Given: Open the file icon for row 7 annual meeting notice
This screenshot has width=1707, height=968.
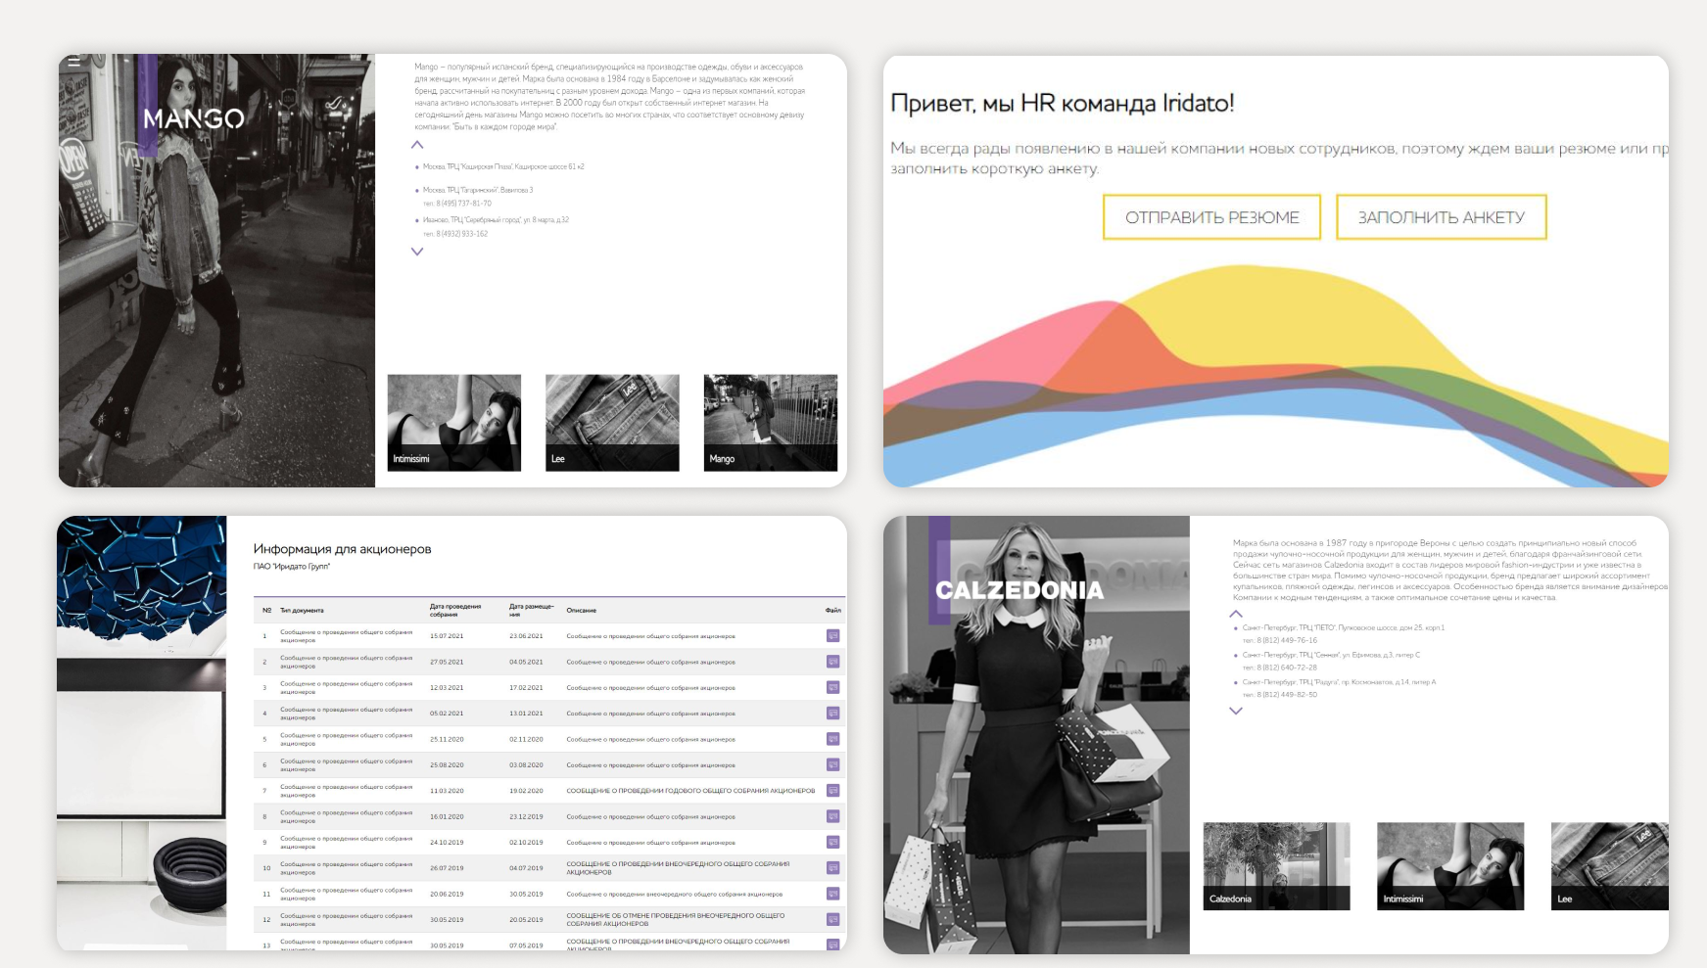Looking at the screenshot, I should 832,791.
